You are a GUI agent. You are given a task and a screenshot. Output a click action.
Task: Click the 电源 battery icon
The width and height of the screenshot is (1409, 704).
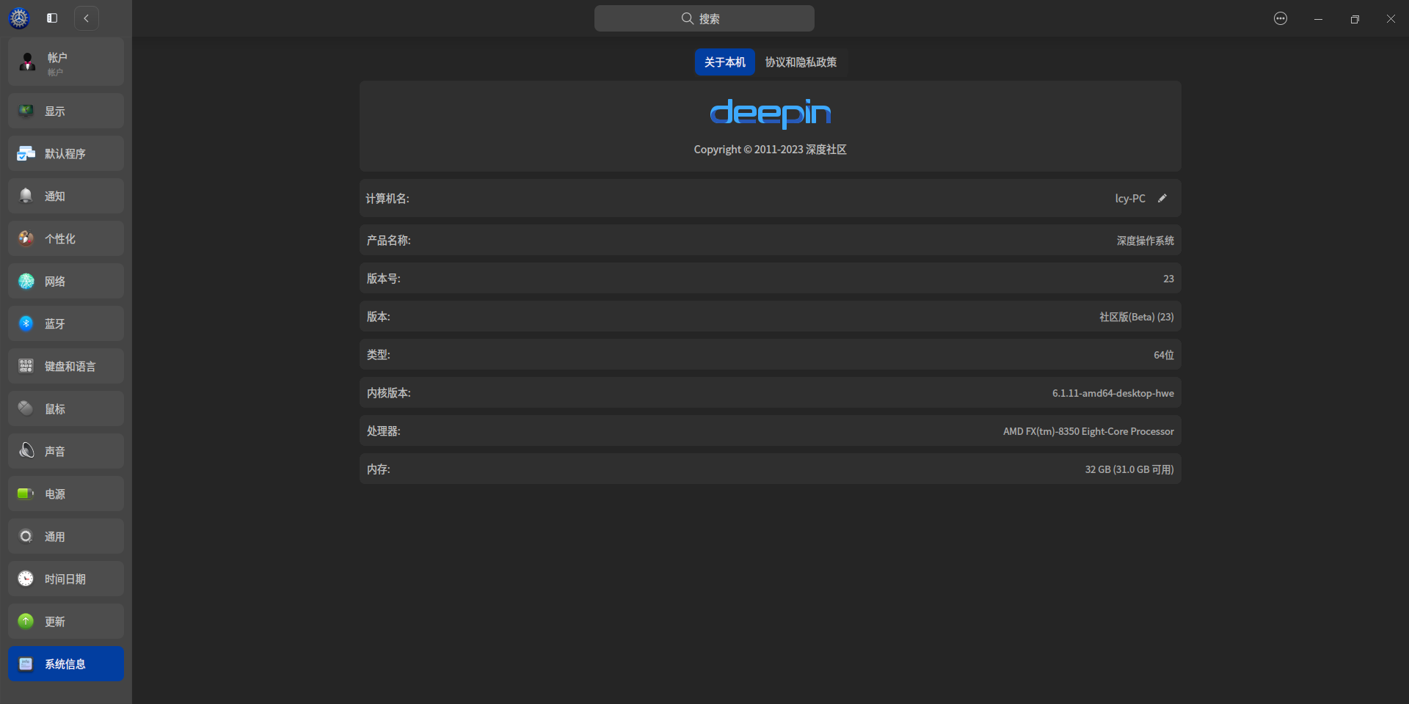point(26,494)
